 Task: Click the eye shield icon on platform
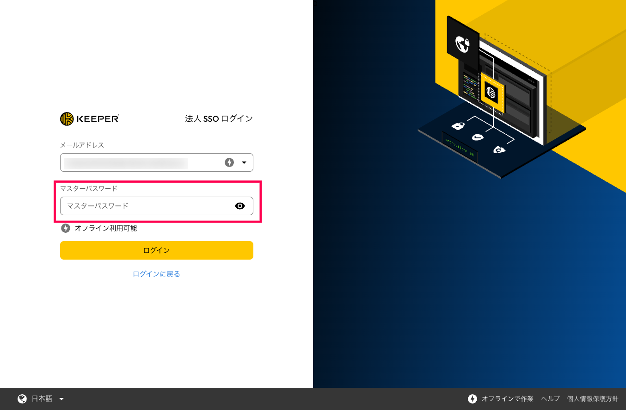[498, 149]
